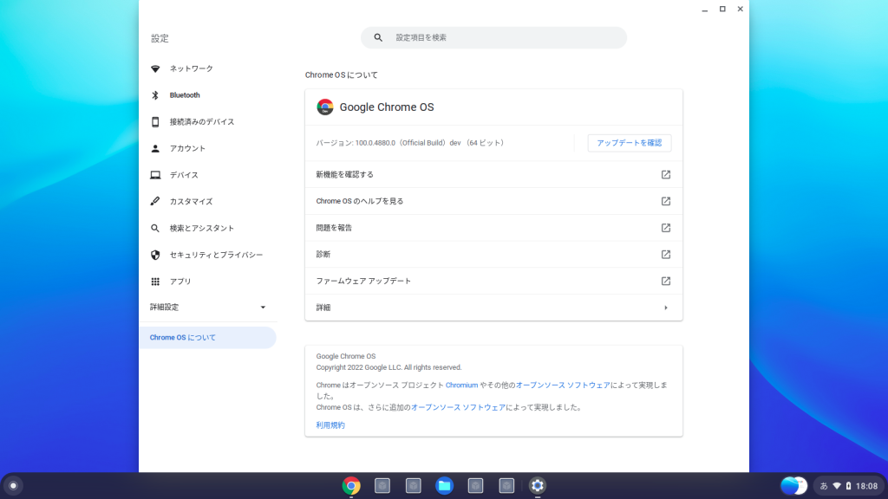Open the 利用規約 link

pyautogui.click(x=330, y=425)
